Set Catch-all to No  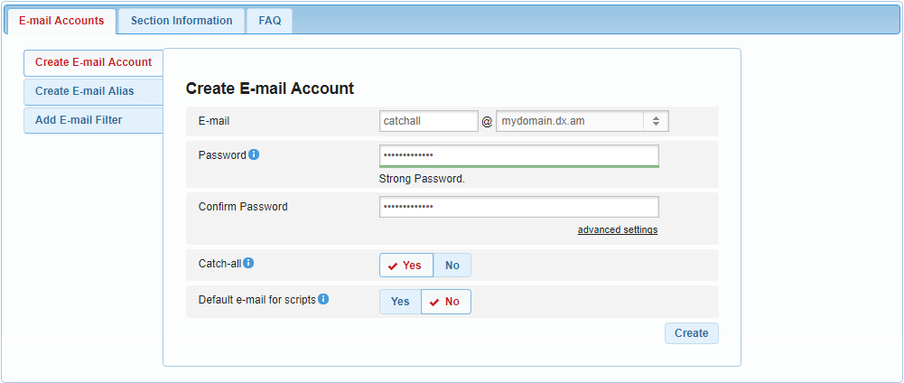click(x=452, y=266)
